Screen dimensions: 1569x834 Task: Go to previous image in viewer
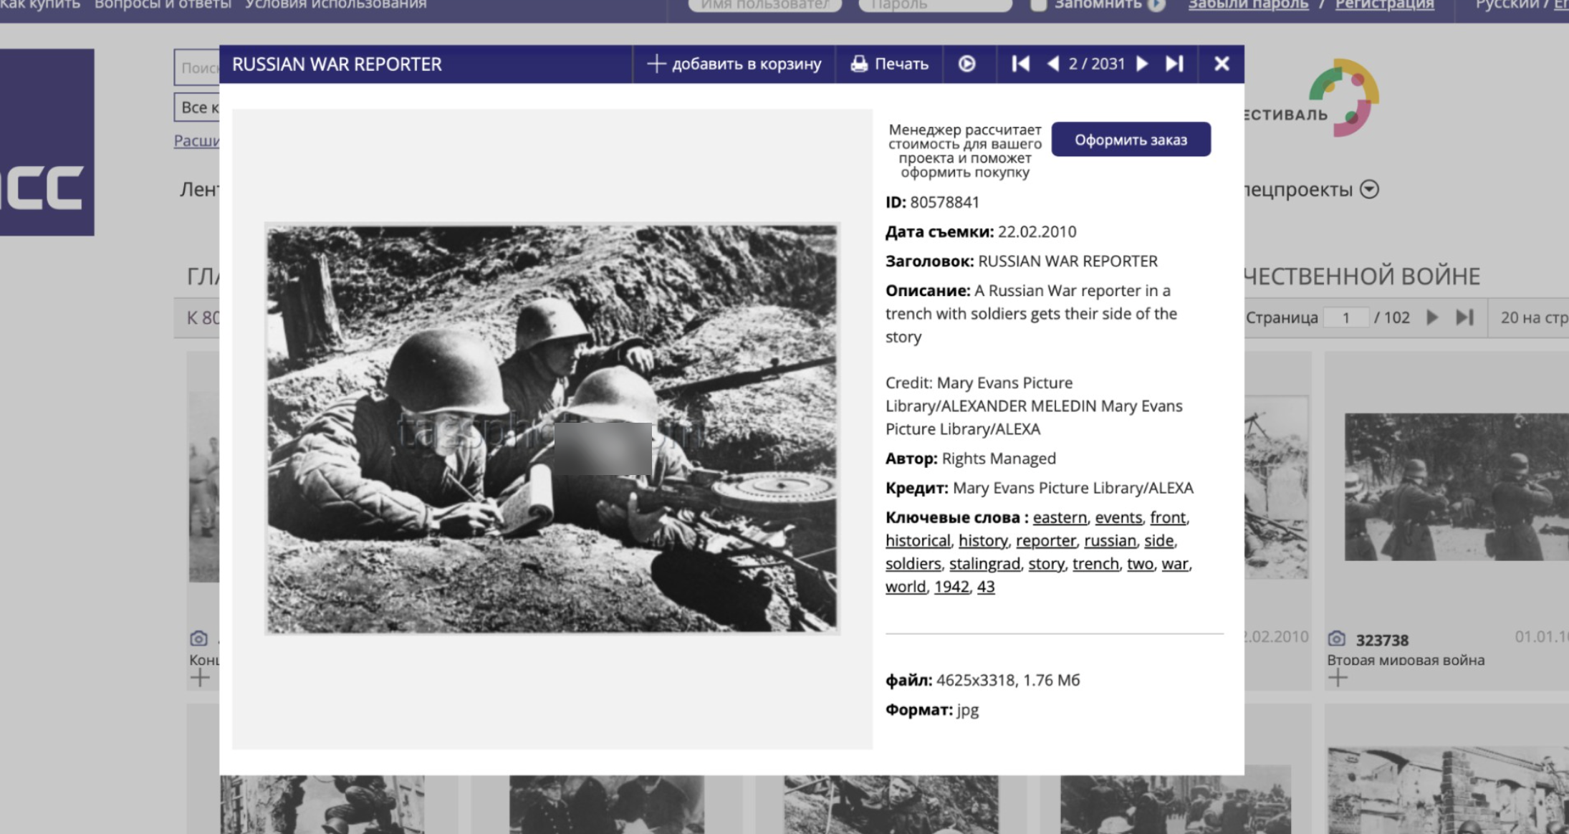click(x=1052, y=64)
